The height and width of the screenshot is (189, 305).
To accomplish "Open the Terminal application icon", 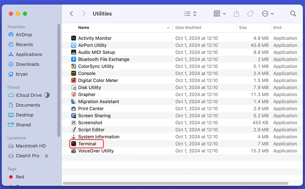I will [74, 144].
